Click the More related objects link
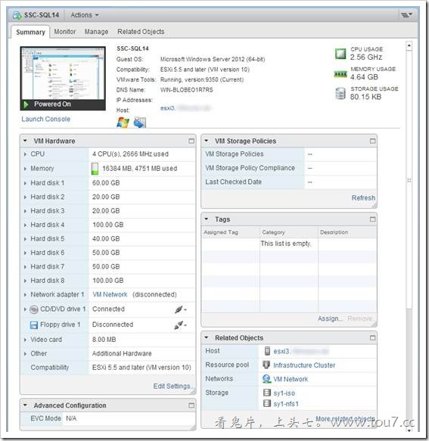Screen dimensions: 429x441 click(345, 419)
